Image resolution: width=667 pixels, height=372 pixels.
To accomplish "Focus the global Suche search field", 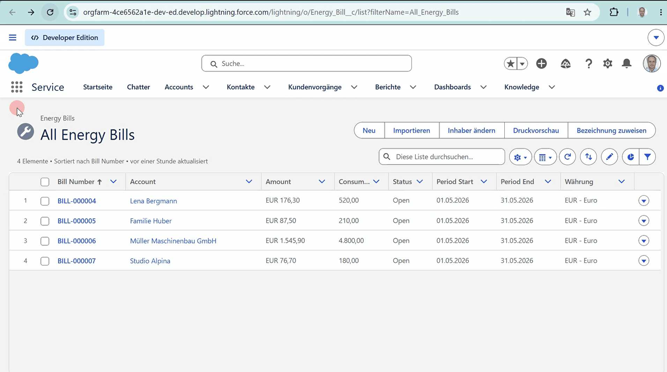I will (306, 64).
